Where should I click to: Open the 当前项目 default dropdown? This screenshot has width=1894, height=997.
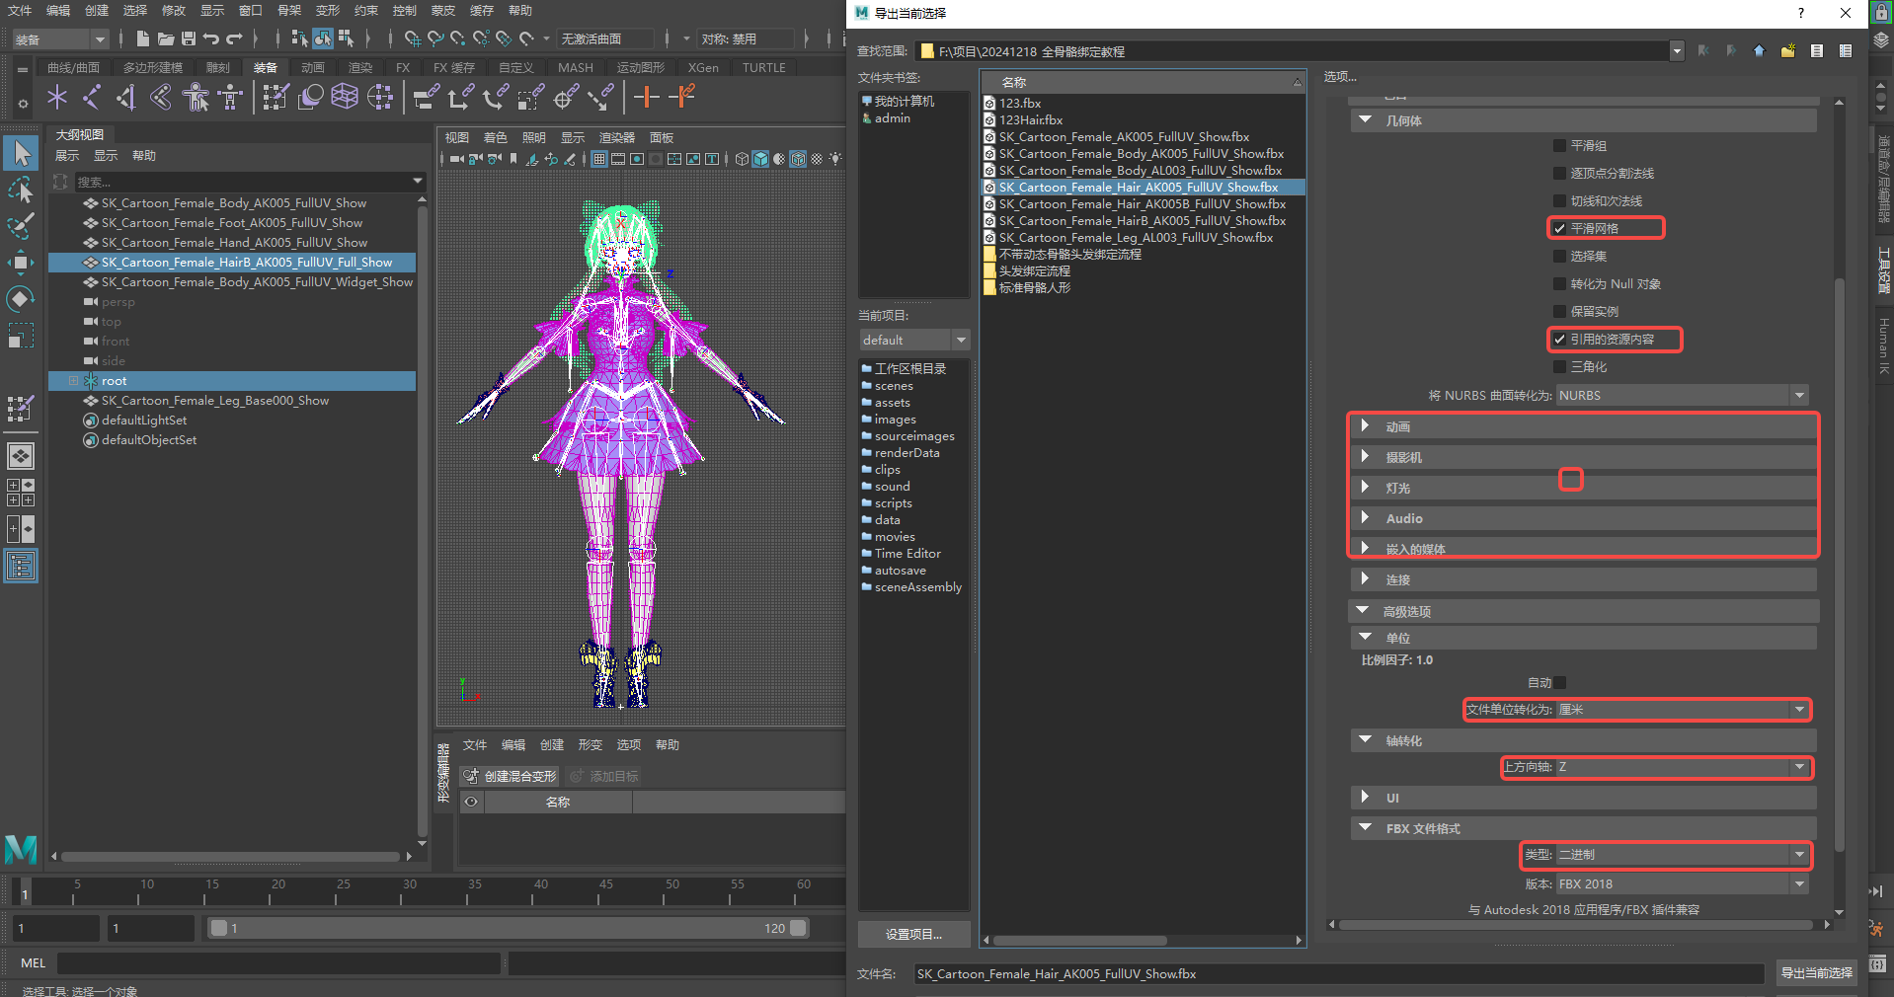[x=914, y=340]
